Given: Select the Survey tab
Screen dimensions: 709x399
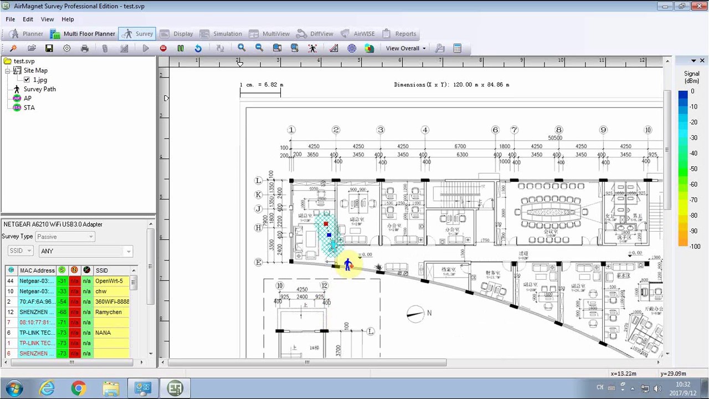Looking at the screenshot, I should click(x=137, y=34).
